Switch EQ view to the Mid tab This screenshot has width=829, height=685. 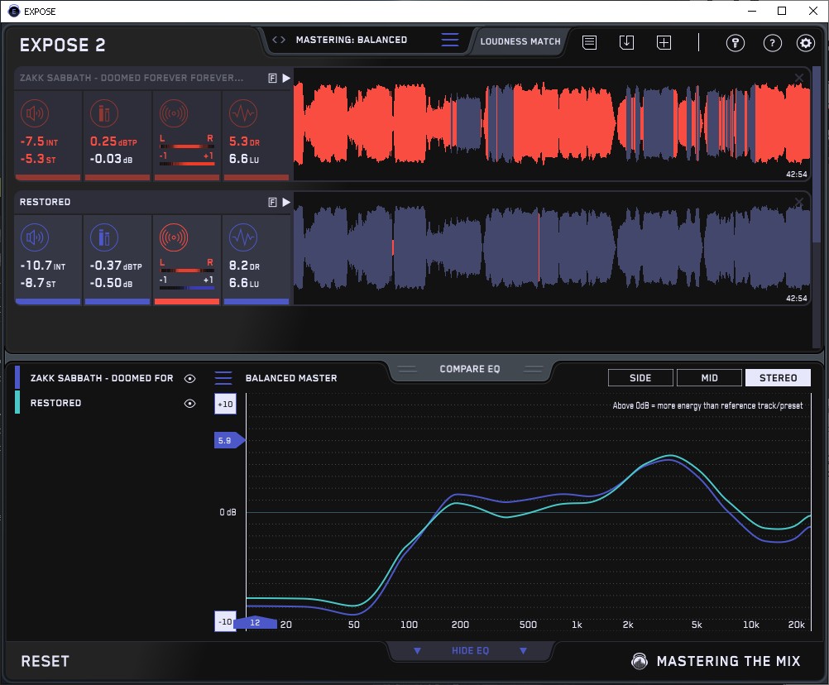(709, 378)
